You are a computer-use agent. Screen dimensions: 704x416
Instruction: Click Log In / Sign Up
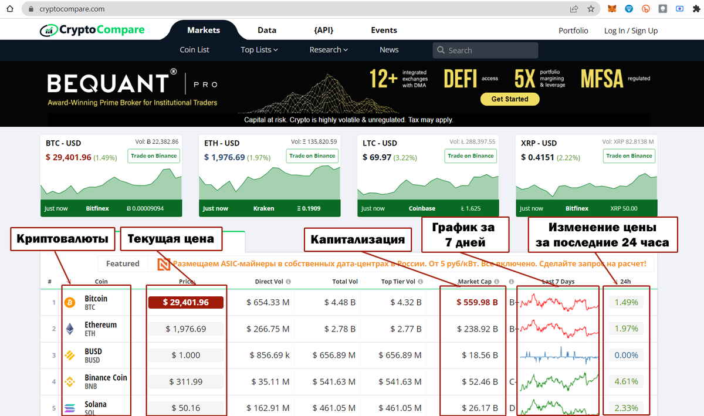click(631, 31)
